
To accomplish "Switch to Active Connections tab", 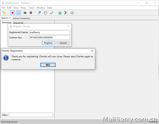I will 21,18.
